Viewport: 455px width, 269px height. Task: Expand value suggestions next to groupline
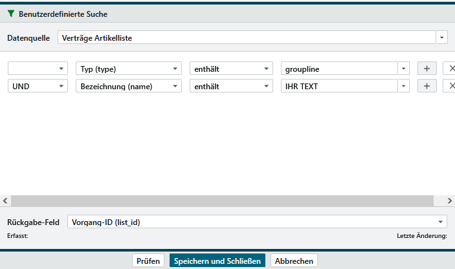pos(404,69)
